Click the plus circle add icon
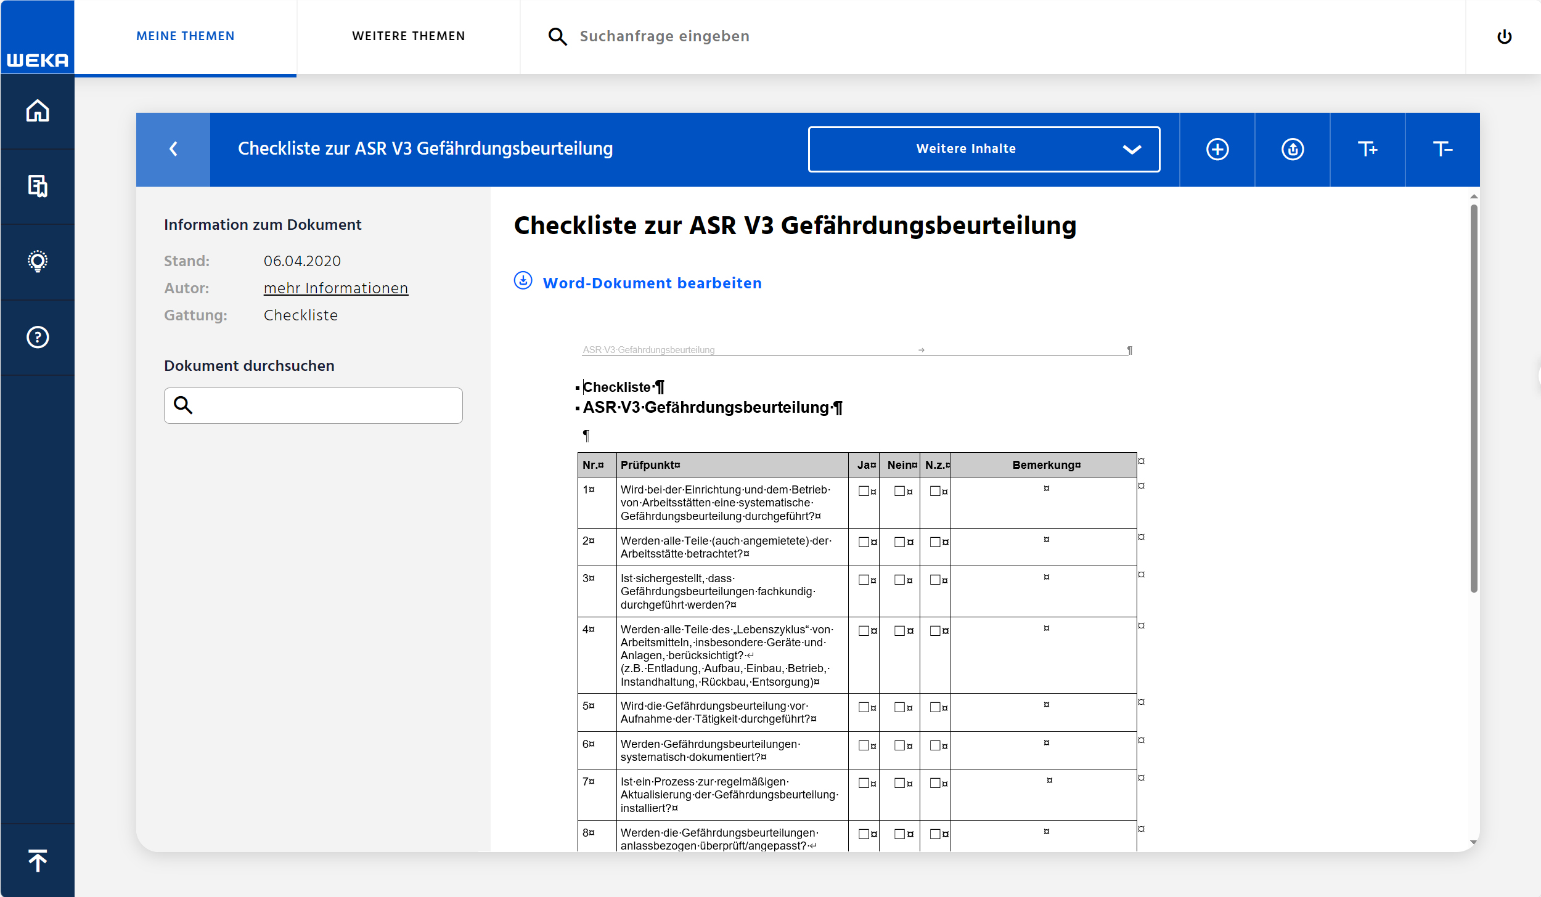This screenshot has height=897, width=1541. click(x=1217, y=149)
